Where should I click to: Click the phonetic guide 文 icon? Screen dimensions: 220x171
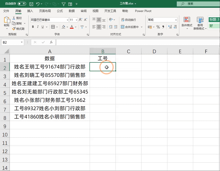(82, 27)
